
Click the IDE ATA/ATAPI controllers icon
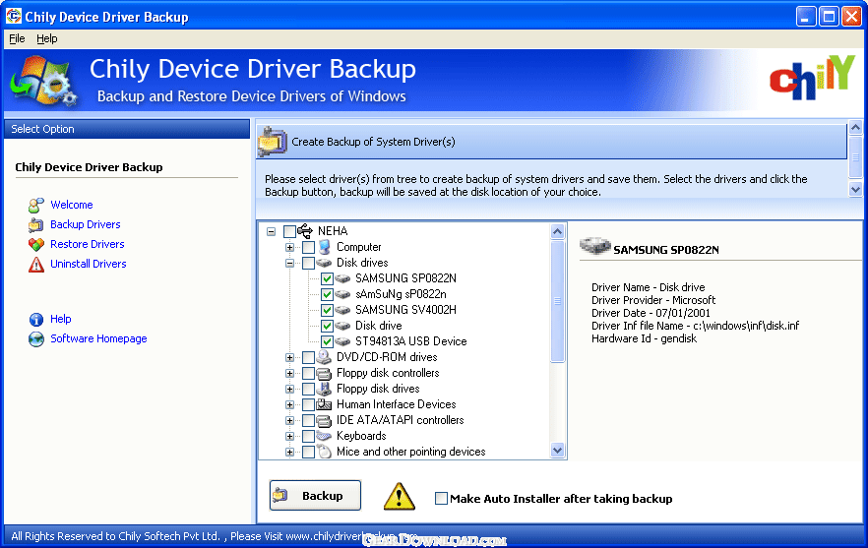324,420
